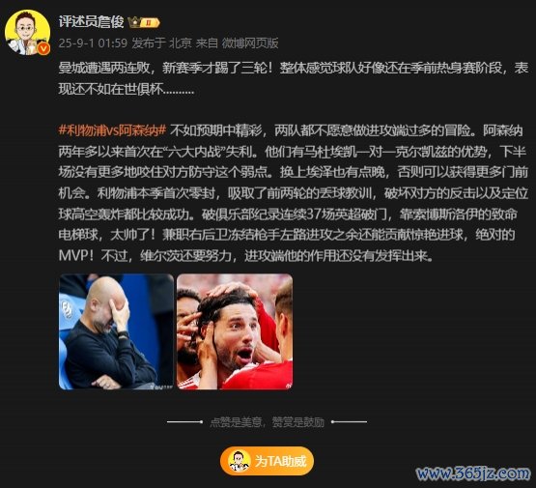Click the www.365jz.com watermark

pos(473,474)
